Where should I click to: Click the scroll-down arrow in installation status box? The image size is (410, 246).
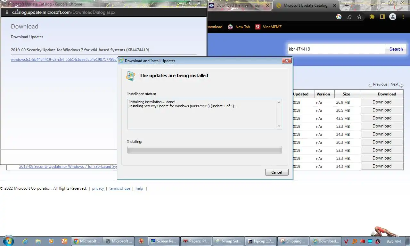(x=279, y=126)
